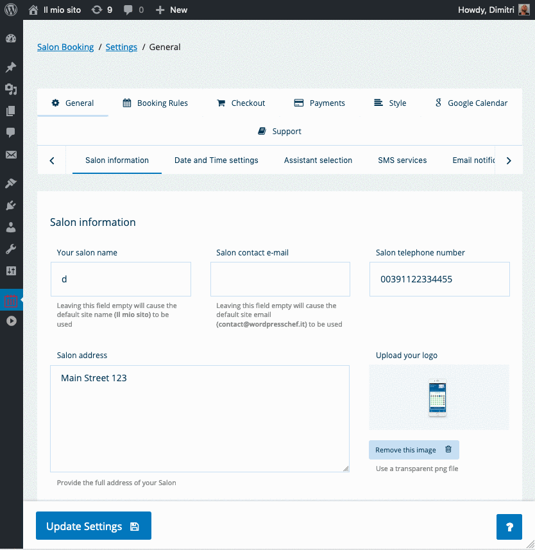The image size is (535, 550).
Task: Open the WordPress Dashboard from the sidebar
Action: [11, 39]
